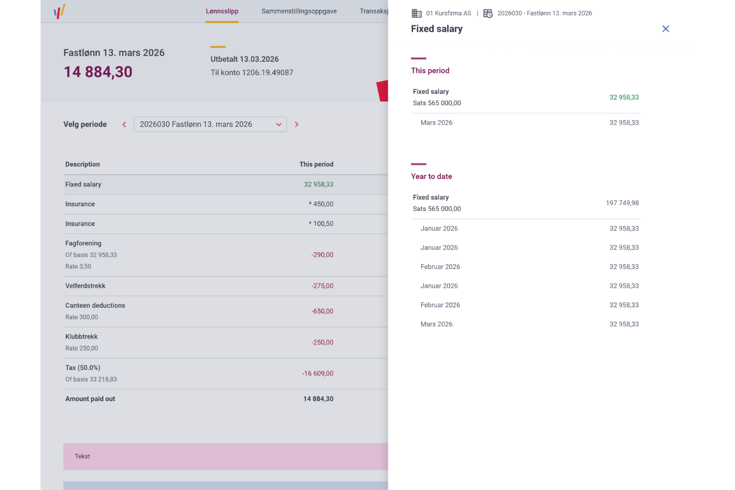Open the Lønnsslipp tab
This screenshot has width=735, height=490.
(x=222, y=11)
